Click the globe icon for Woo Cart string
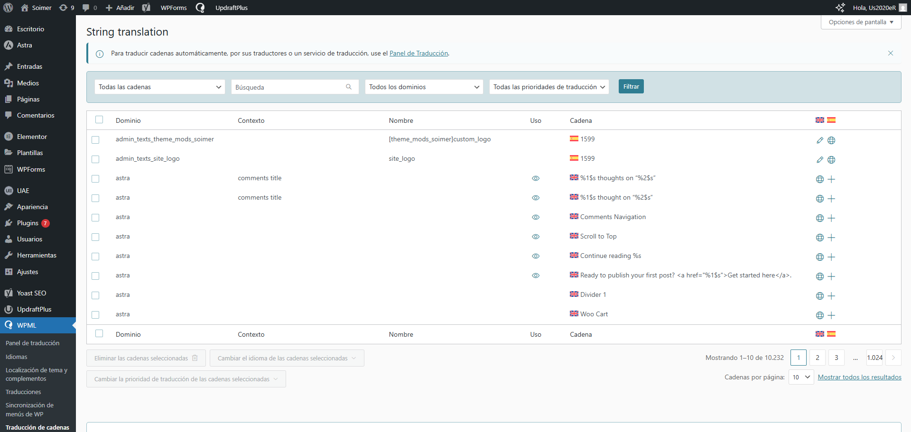The width and height of the screenshot is (911, 432). (819, 315)
